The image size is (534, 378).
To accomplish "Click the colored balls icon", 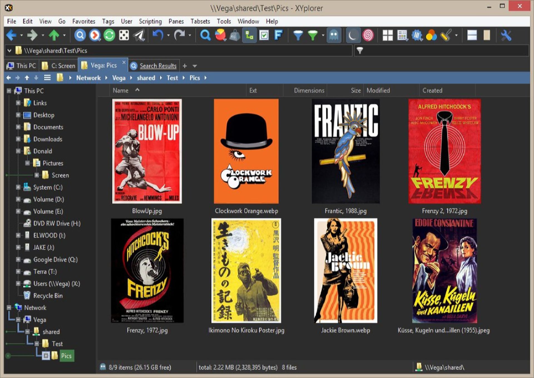I will 431,35.
